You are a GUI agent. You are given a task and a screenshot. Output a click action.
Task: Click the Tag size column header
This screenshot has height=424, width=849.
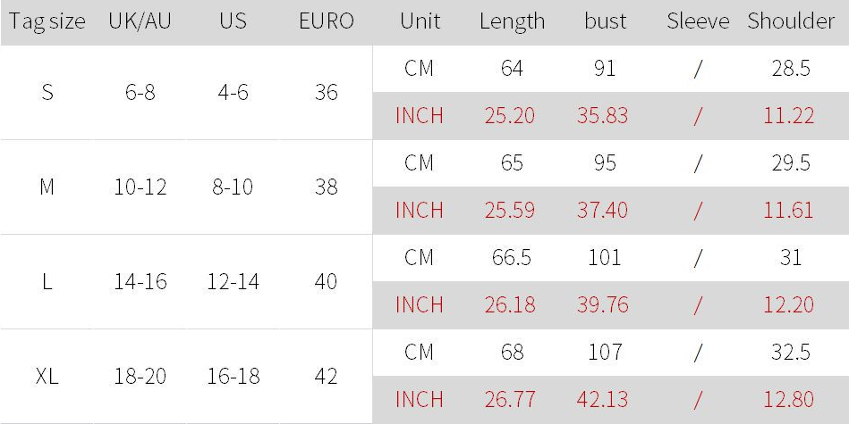tap(47, 21)
